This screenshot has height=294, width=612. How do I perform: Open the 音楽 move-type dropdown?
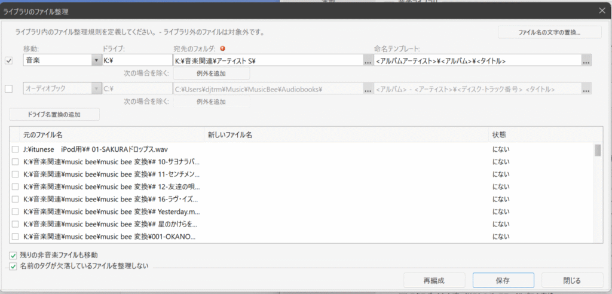coord(96,60)
